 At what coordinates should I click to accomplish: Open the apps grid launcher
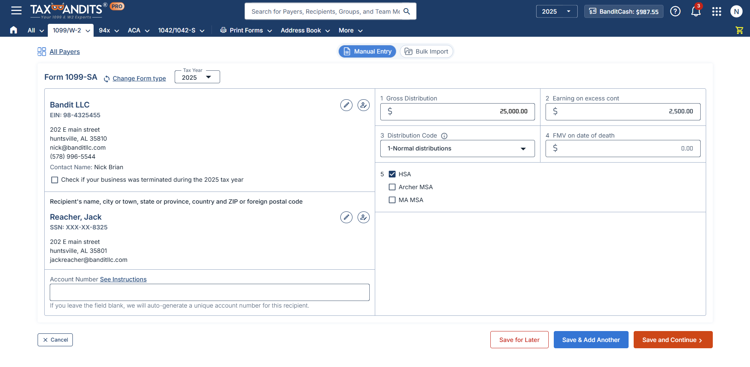coord(716,11)
